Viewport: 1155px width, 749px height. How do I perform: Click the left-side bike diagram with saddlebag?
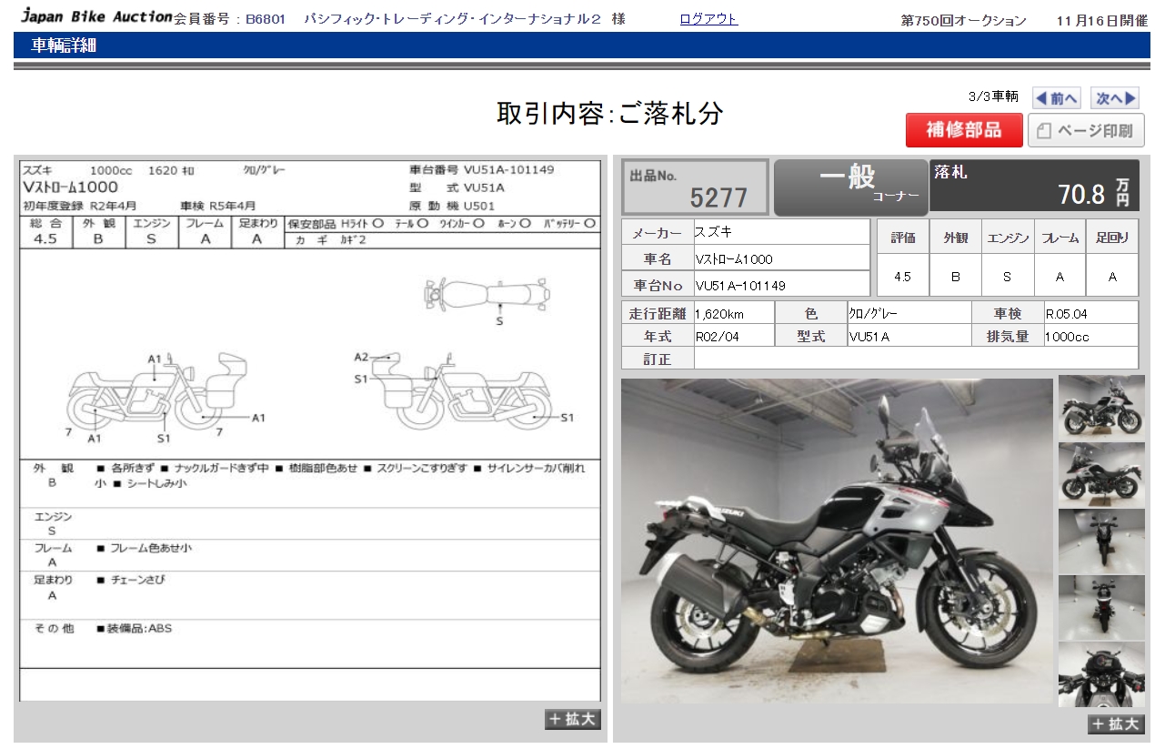(158, 392)
